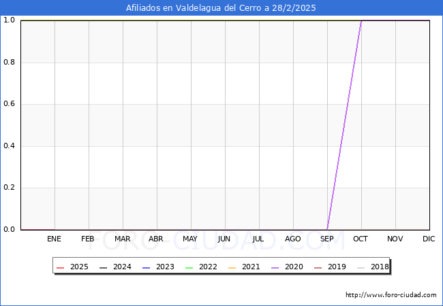This screenshot has height=306, width=443.
Task: Click the 0.2 y-axis value
Action: [x=9, y=188]
